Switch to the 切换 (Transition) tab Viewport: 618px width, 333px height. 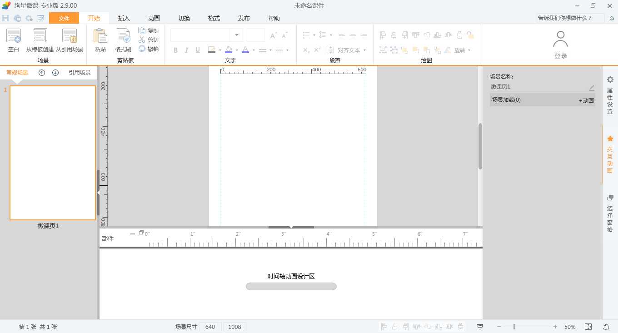(x=184, y=18)
